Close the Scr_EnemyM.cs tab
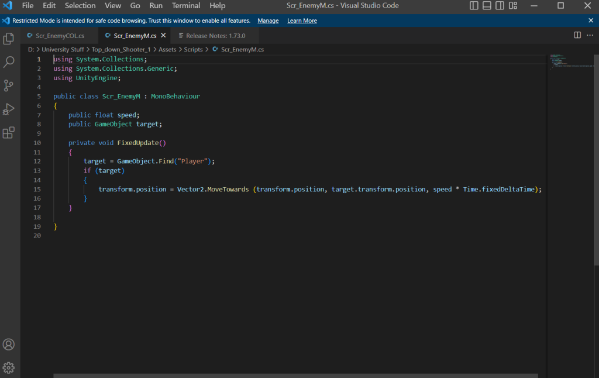Image resolution: width=599 pixels, height=378 pixels. (164, 36)
